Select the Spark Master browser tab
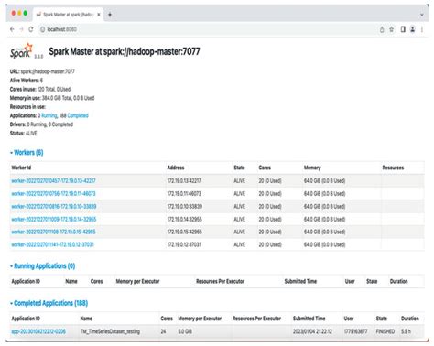This screenshot has width=434, height=346. (68, 15)
